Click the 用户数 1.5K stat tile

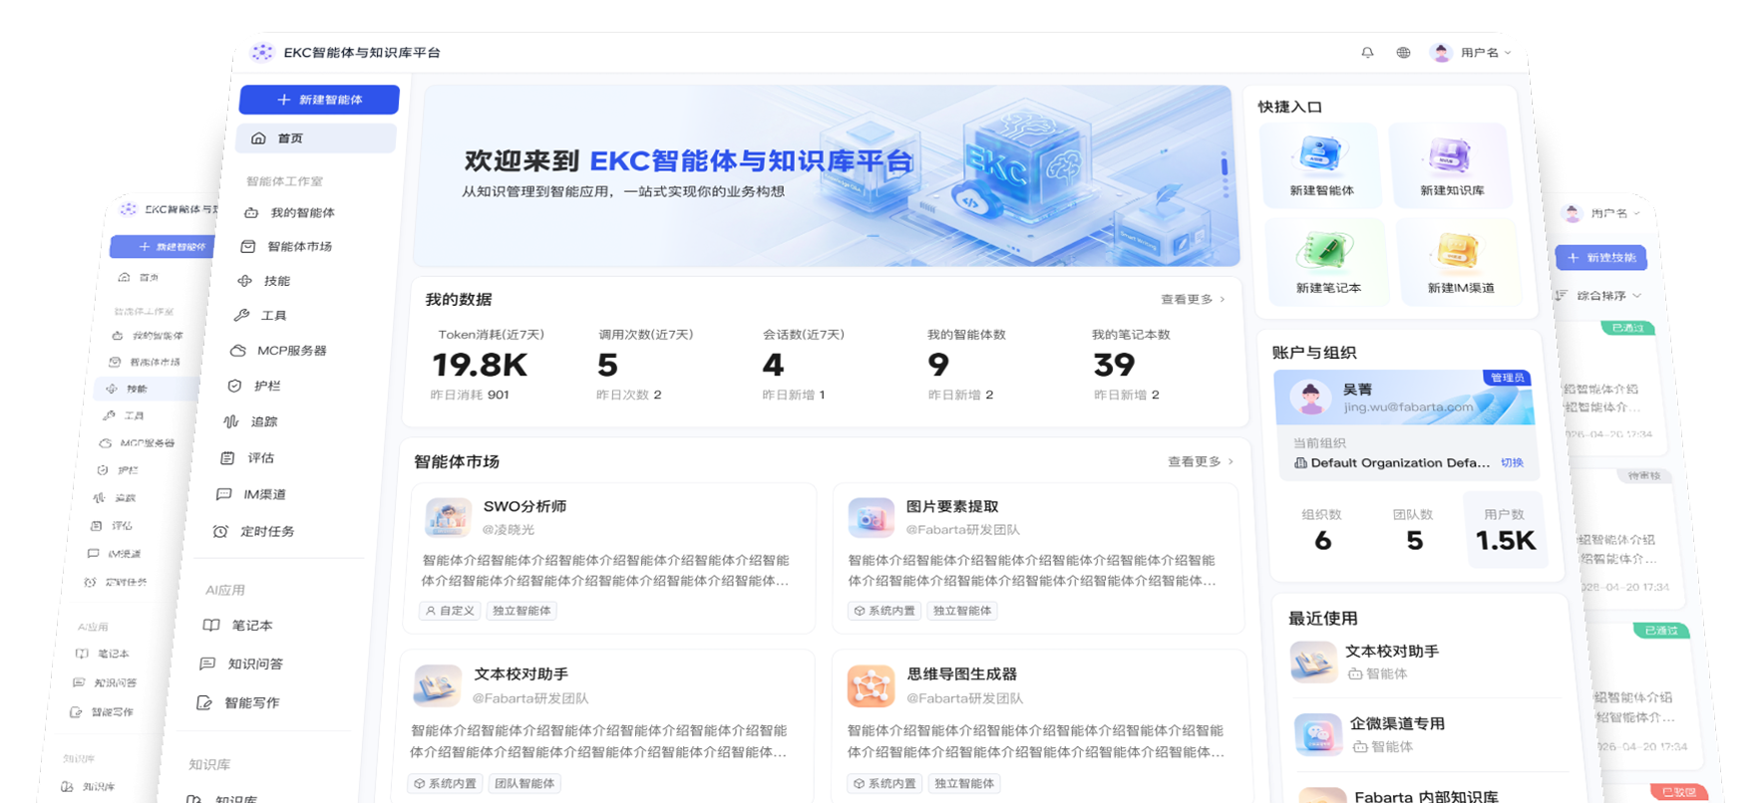point(1505,530)
